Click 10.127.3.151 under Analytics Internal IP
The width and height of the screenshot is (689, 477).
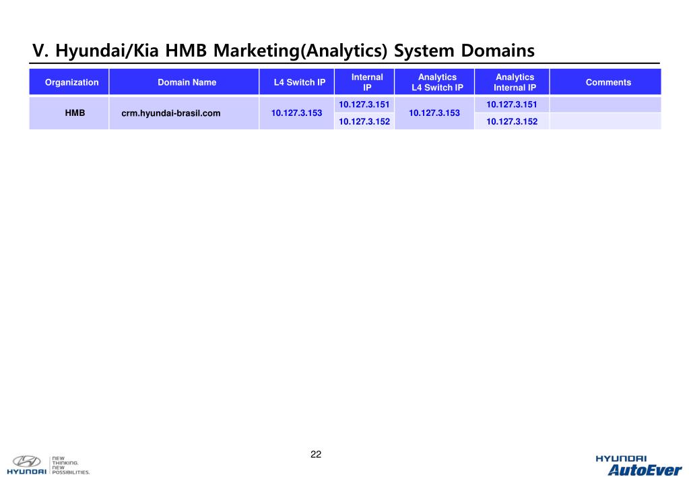[512, 104]
